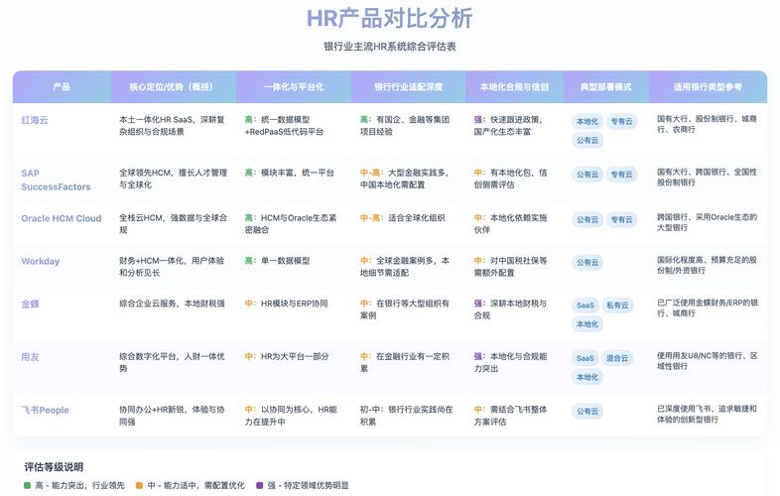
Task: Click cell 强：本地化与合规能力突出
Action: click(510, 362)
